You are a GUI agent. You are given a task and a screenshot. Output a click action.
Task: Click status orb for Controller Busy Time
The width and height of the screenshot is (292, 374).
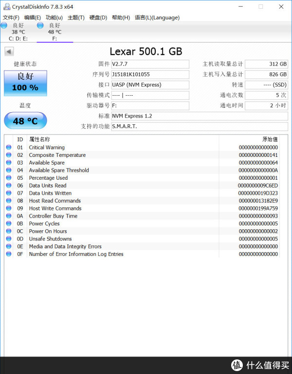pyautogui.click(x=9, y=216)
